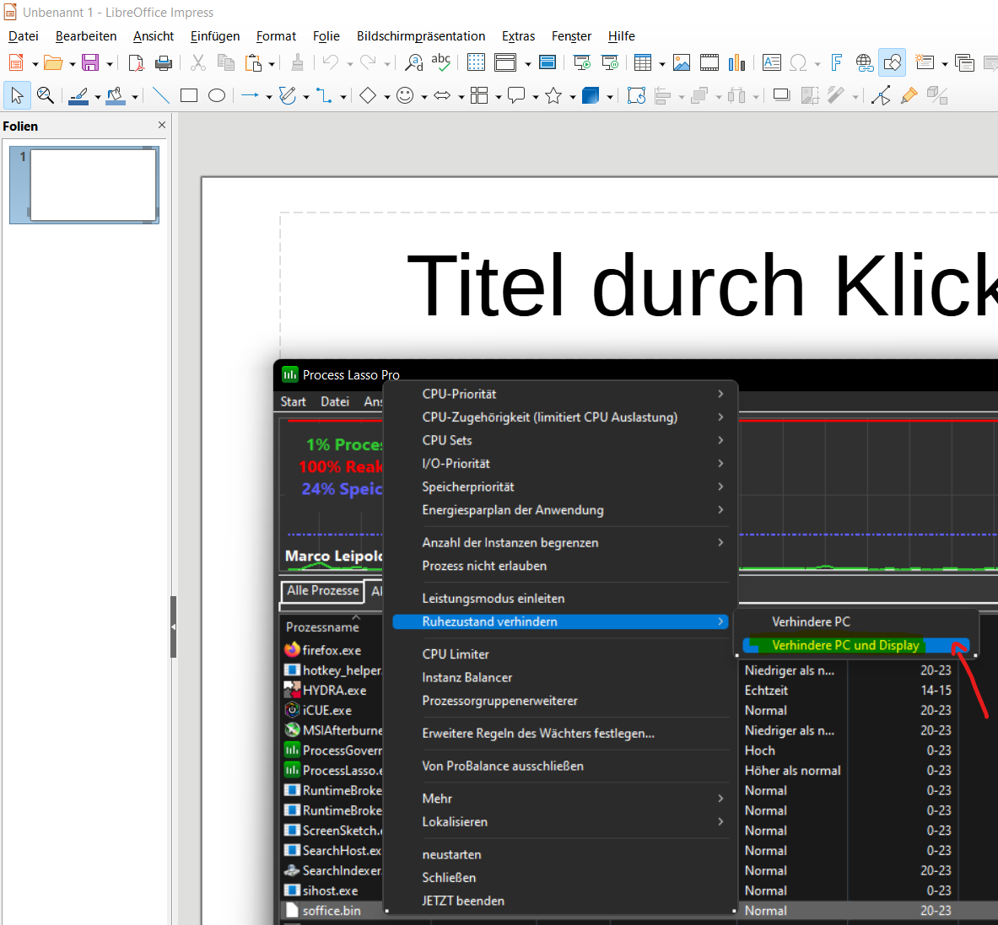The image size is (998, 925).
Task: Click the 'Titel durch Klick' title placeholder
Action: point(702,285)
